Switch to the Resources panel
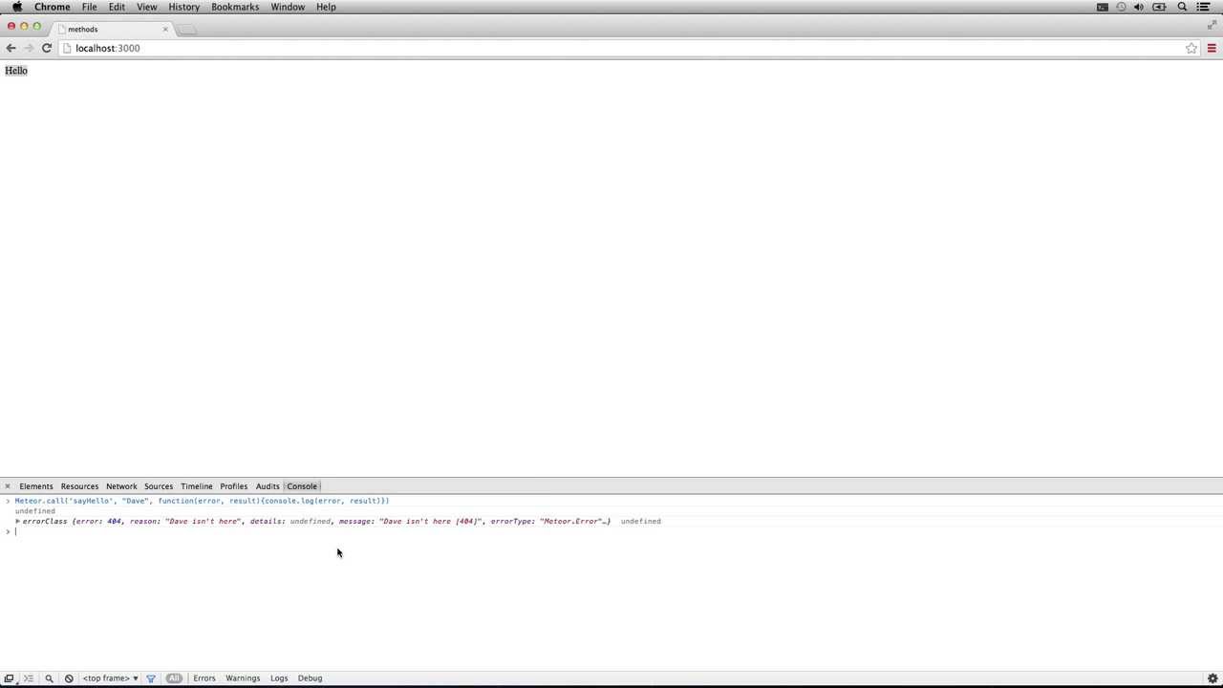The width and height of the screenshot is (1223, 688). (79, 486)
